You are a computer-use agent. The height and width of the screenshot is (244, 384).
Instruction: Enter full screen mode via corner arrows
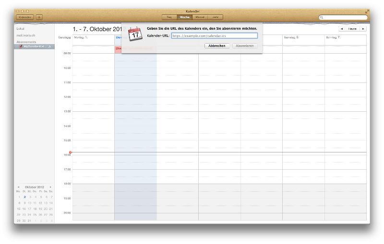tap(367, 11)
